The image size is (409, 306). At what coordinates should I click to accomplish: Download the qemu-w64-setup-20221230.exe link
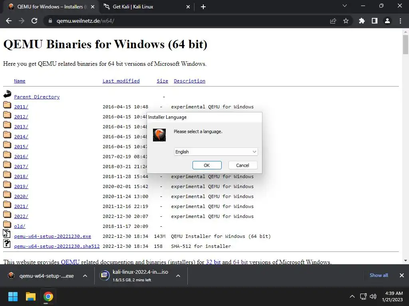52,236
